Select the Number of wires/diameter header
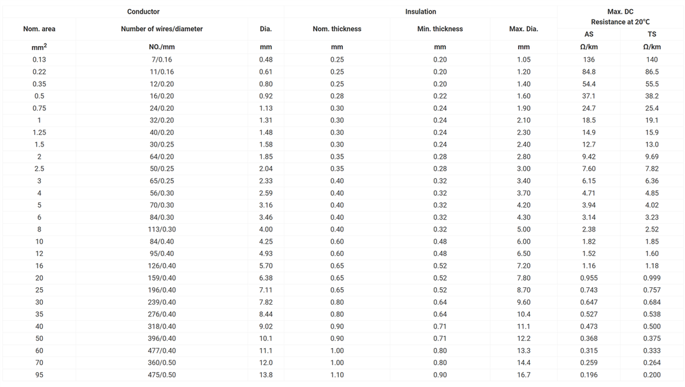 coord(162,29)
